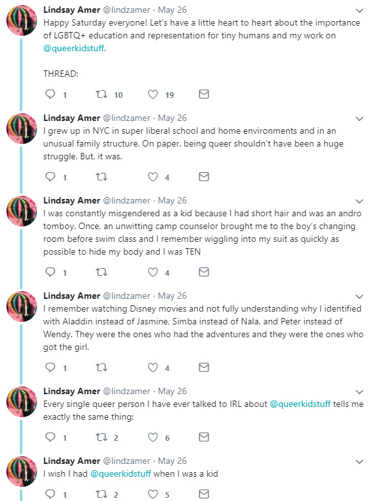Open @queerkidstuff link in 'I wish I had' tweet
The image size is (375, 501).
(x=120, y=473)
